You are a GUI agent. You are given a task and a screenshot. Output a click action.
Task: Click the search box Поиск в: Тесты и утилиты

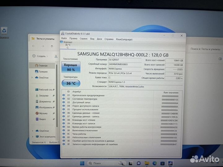205,49
